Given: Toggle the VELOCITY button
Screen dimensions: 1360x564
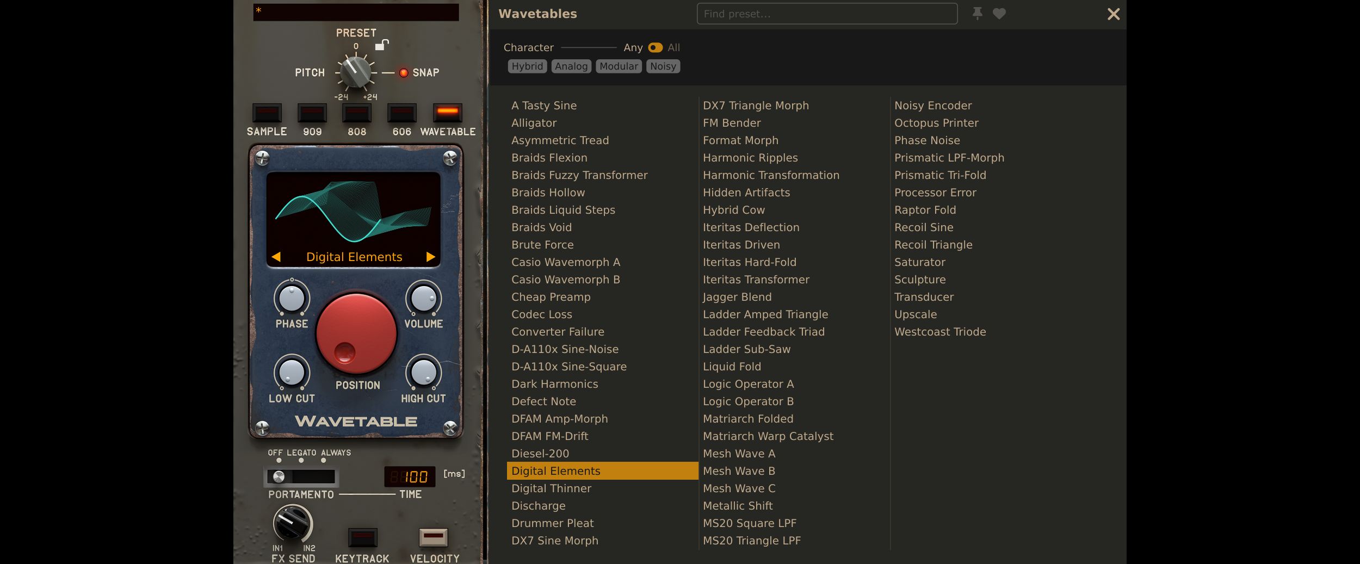Looking at the screenshot, I should tap(434, 537).
